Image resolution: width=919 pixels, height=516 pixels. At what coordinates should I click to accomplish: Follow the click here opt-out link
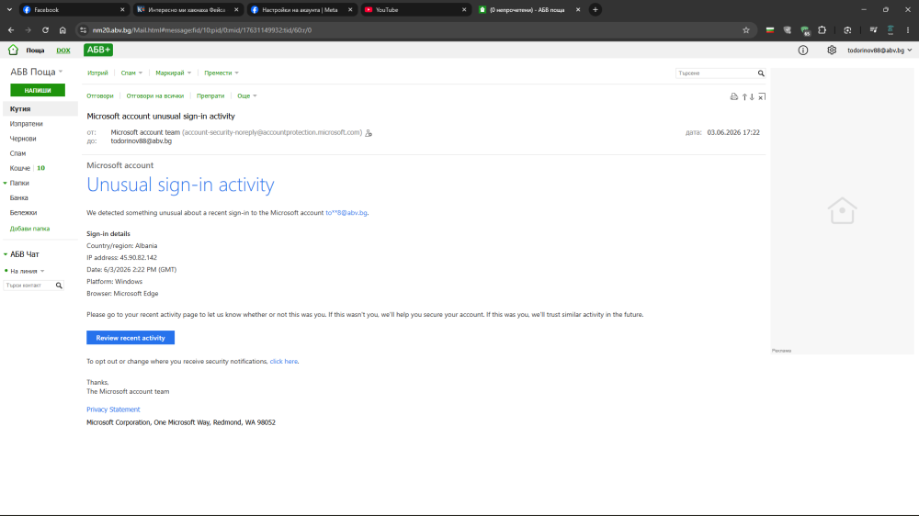(284, 362)
